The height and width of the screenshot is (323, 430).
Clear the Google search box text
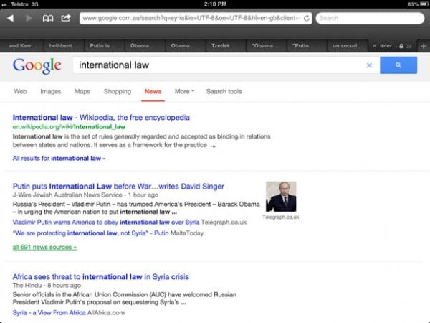(369, 65)
